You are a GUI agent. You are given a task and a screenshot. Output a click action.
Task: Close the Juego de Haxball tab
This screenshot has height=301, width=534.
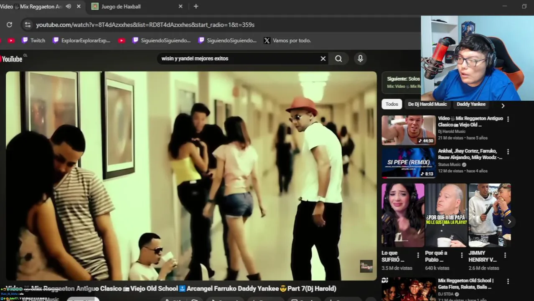[x=181, y=6]
